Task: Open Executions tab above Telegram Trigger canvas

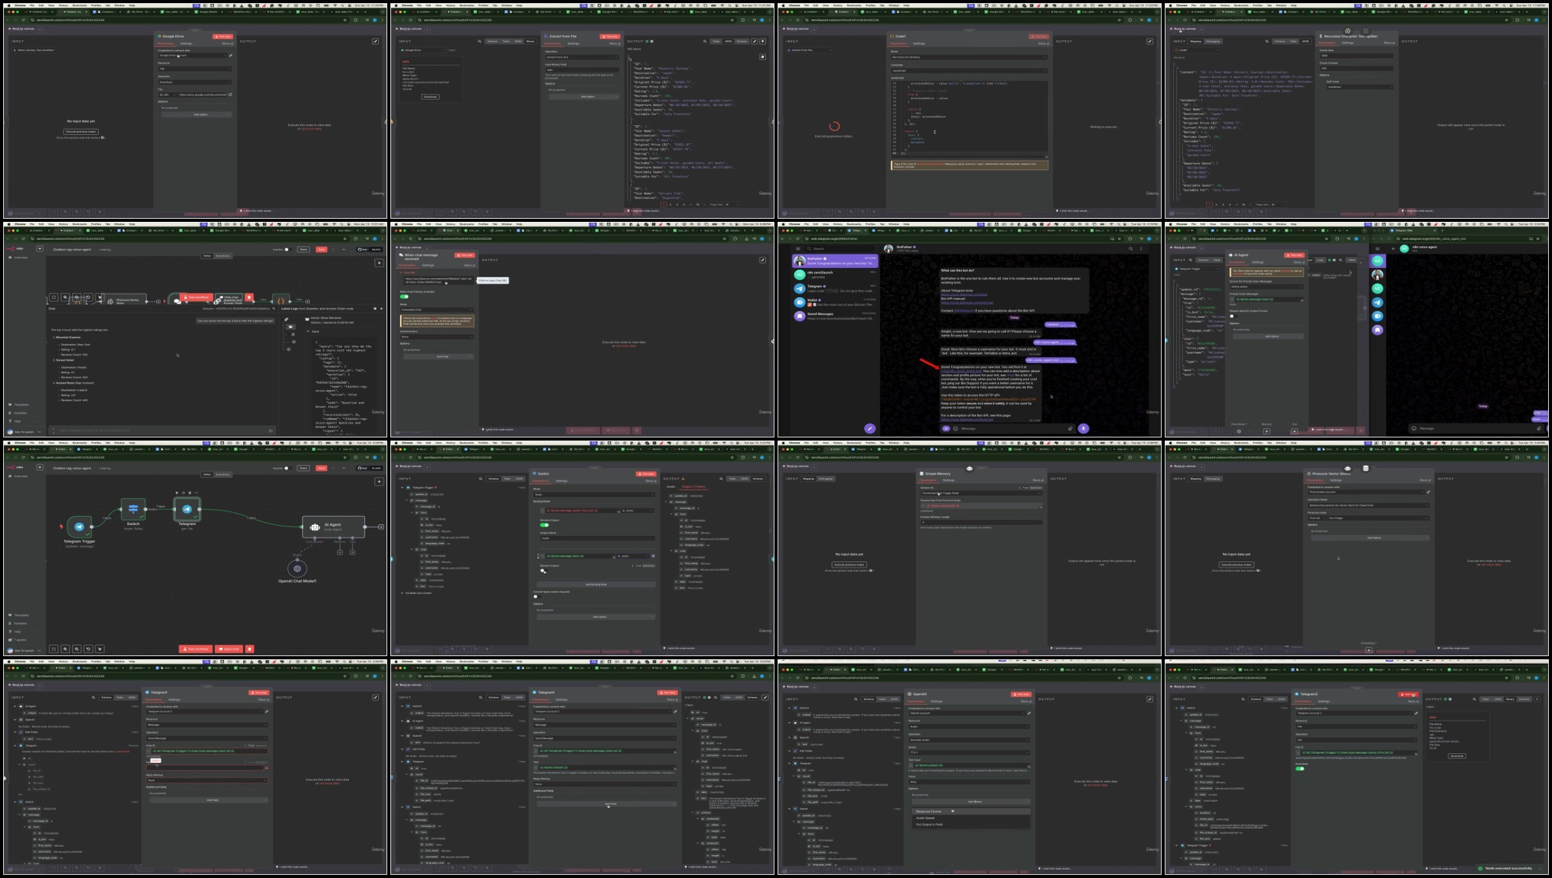Action: (223, 474)
